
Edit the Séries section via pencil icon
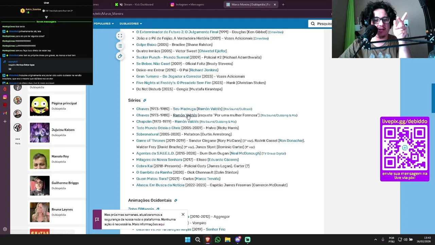(144, 100)
